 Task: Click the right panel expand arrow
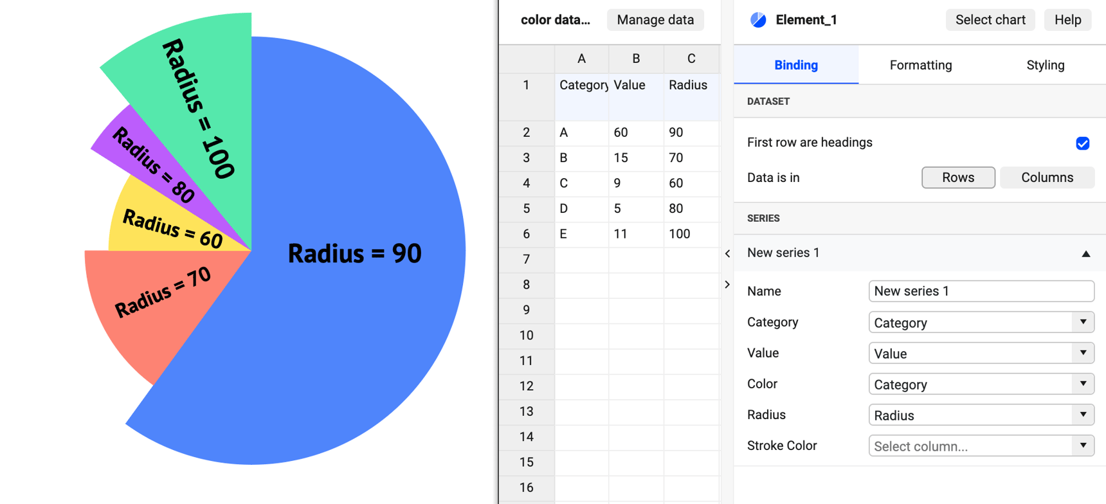click(727, 284)
